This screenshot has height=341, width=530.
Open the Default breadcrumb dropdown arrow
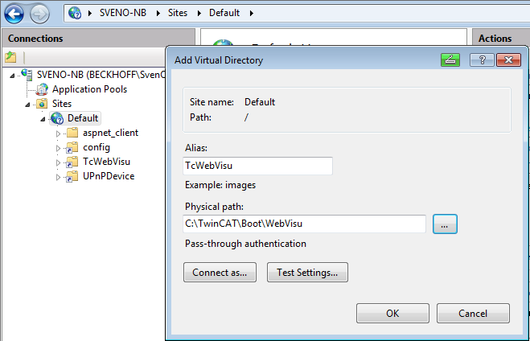click(x=252, y=13)
